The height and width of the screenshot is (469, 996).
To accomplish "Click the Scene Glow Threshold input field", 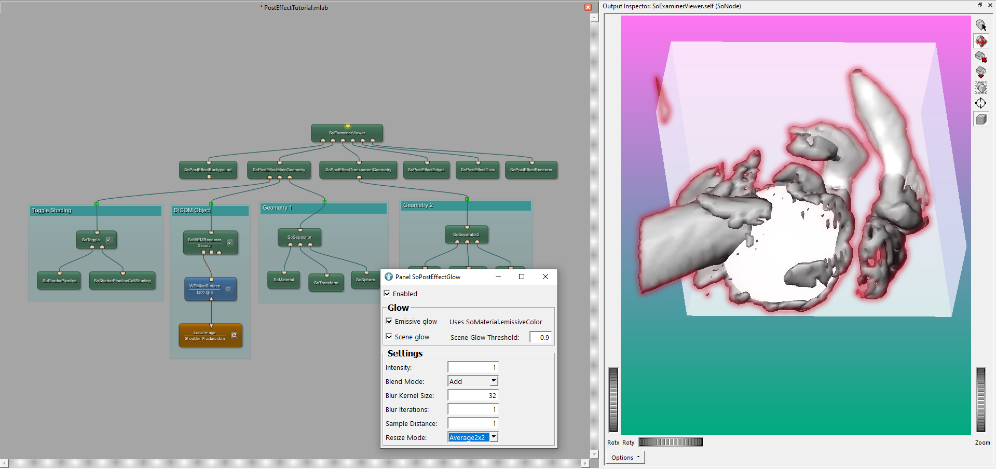I will (x=540, y=337).
